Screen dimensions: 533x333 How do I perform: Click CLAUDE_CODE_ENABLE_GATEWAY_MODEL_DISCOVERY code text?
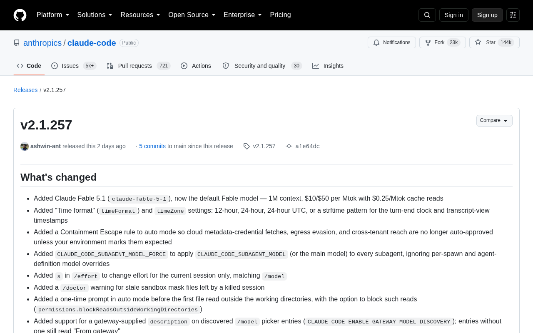pyautogui.click(x=379, y=322)
